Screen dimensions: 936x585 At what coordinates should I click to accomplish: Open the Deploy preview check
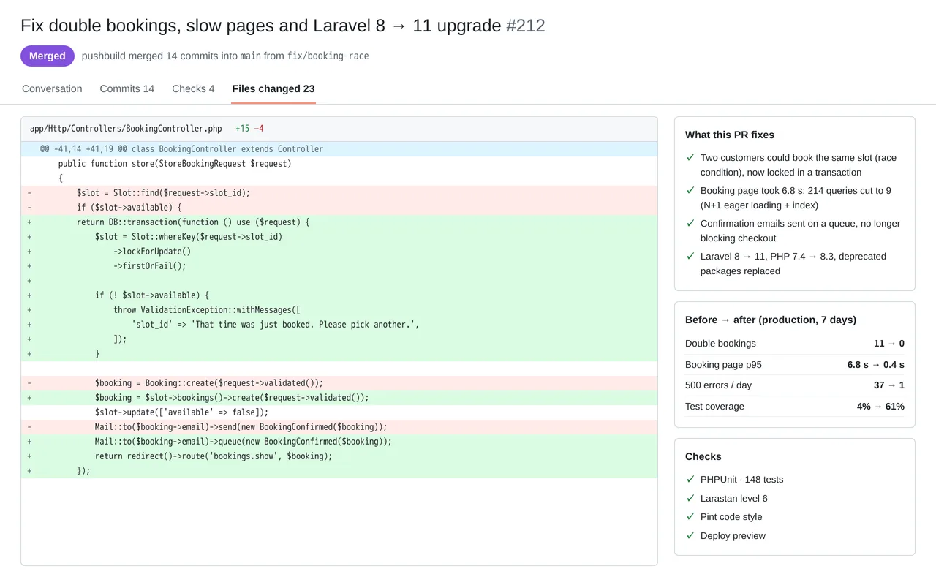(x=733, y=536)
